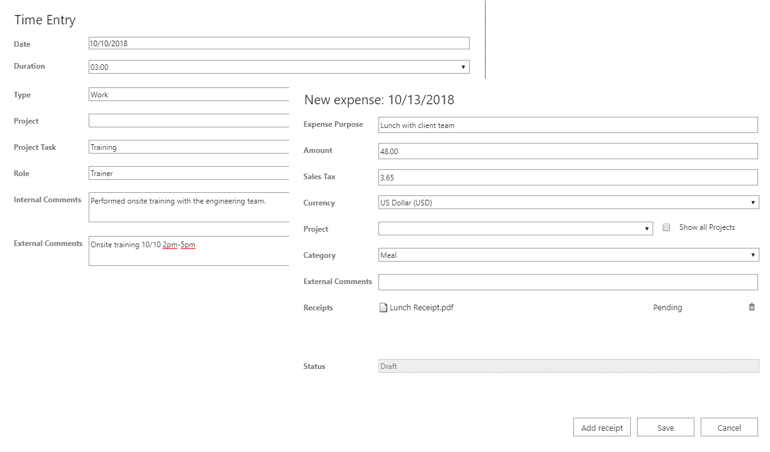Screen dimensions: 770x452
Task: Focus the Expense Purpose field
Action: coord(568,125)
